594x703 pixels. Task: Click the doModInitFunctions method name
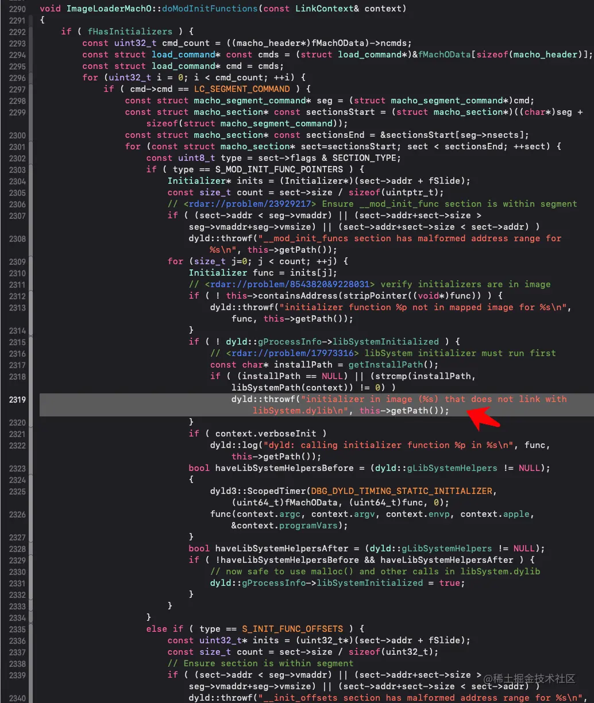[210, 9]
